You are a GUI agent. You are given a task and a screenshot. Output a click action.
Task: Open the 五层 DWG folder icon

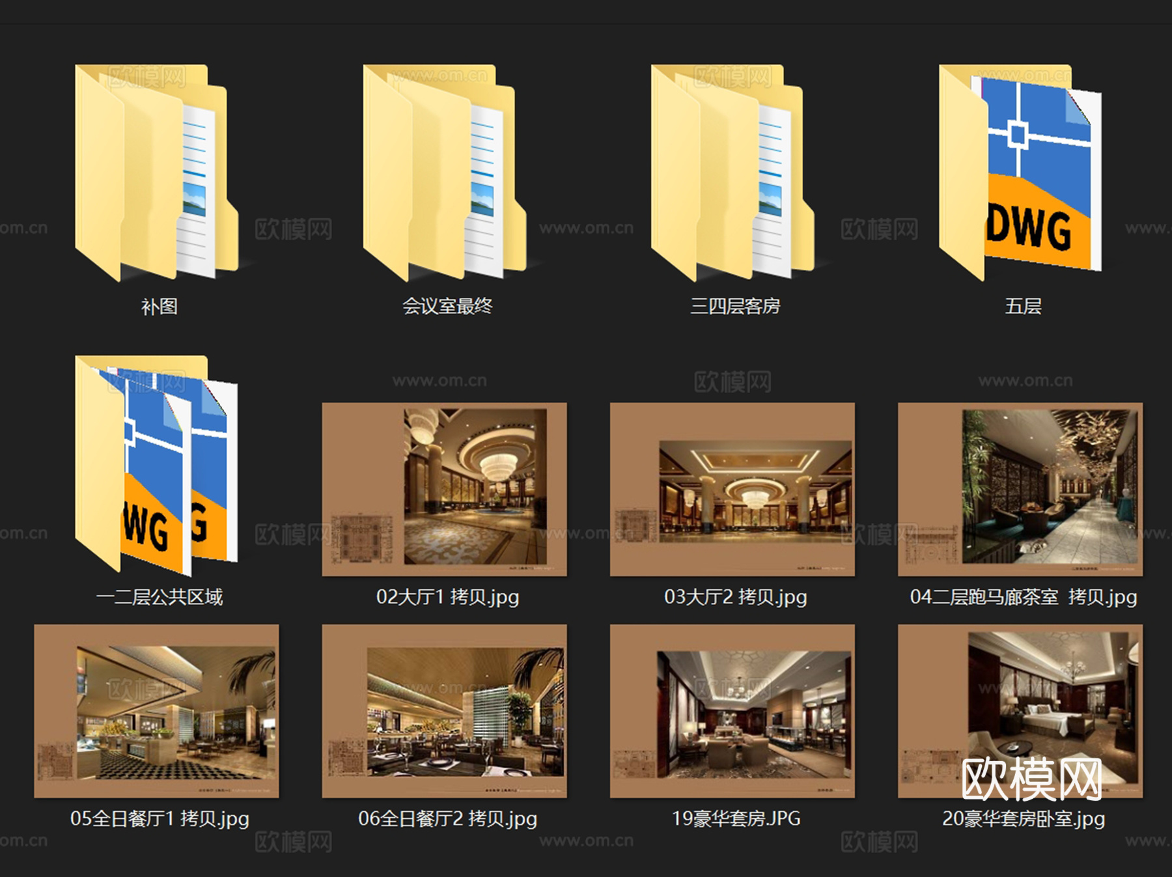pos(1020,173)
